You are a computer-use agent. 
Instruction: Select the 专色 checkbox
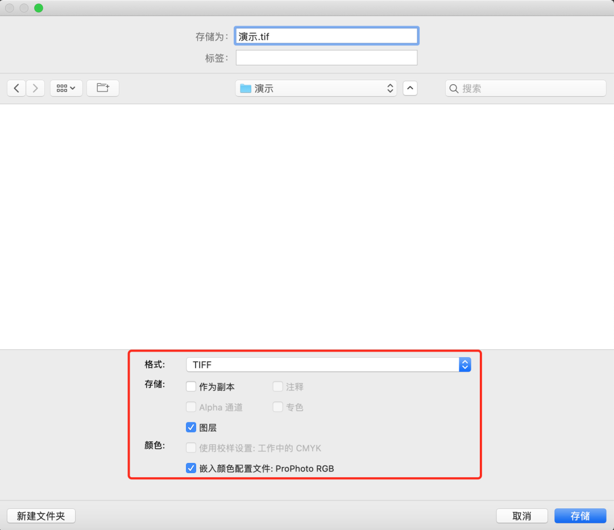pos(277,407)
